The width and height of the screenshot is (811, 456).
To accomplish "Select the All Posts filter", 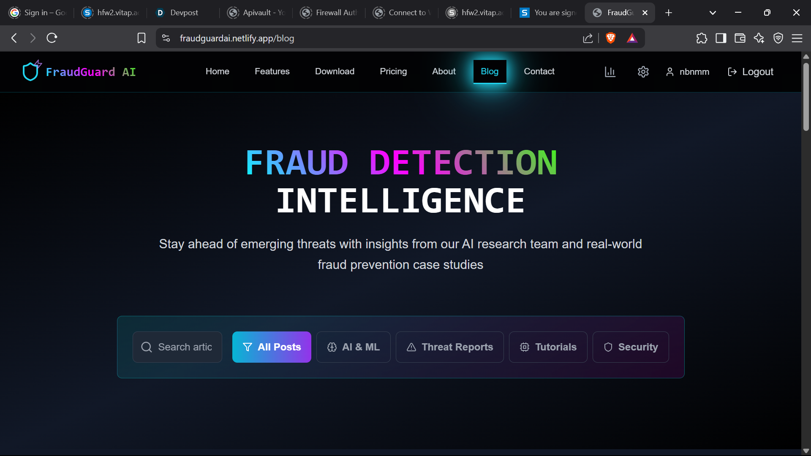I will [272, 347].
